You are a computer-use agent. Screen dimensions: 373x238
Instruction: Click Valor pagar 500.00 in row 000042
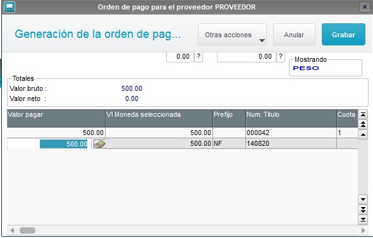tap(56, 133)
